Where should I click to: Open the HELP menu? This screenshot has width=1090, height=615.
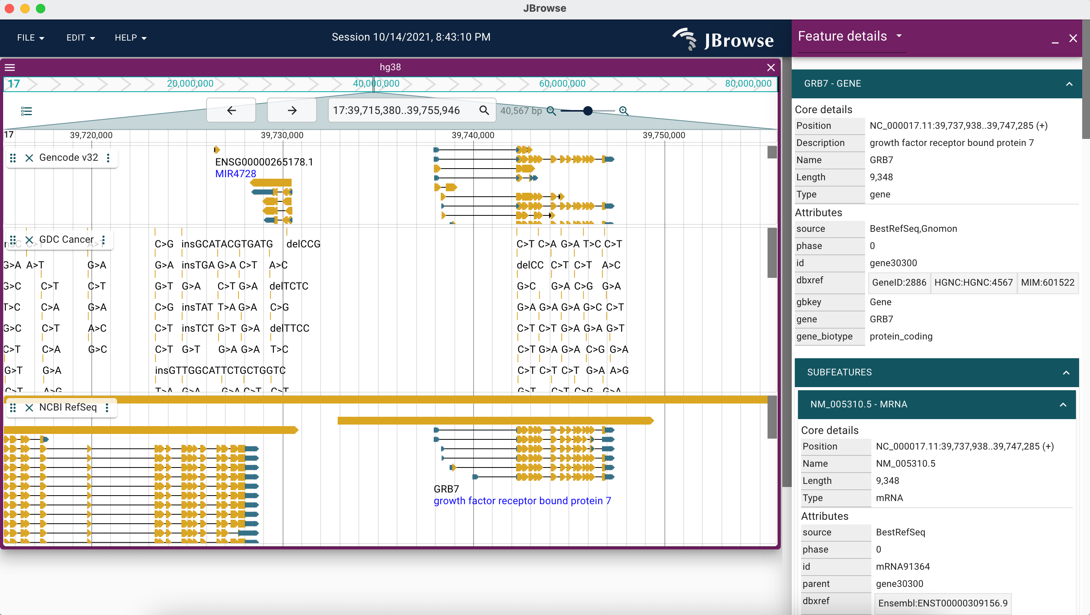(130, 37)
